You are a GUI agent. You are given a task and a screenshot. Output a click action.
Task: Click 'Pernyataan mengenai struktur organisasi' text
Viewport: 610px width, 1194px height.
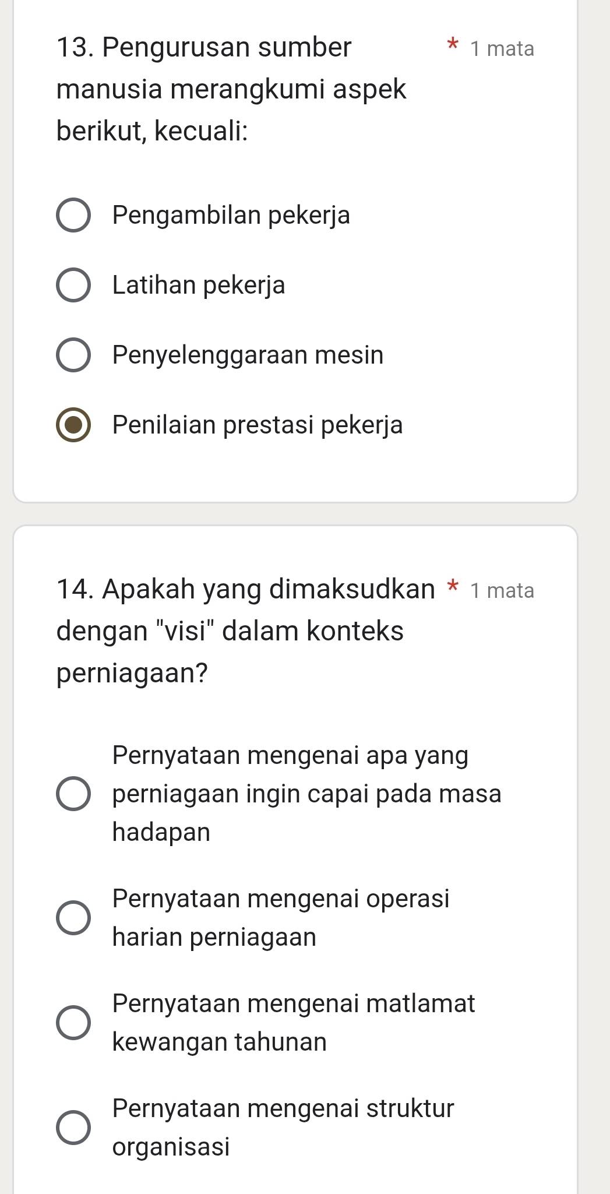click(283, 1127)
